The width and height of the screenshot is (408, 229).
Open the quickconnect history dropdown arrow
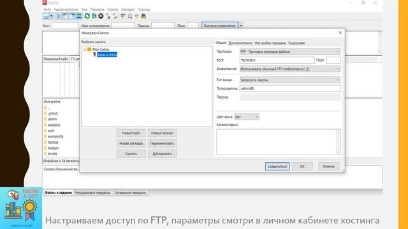click(x=241, y=25)
